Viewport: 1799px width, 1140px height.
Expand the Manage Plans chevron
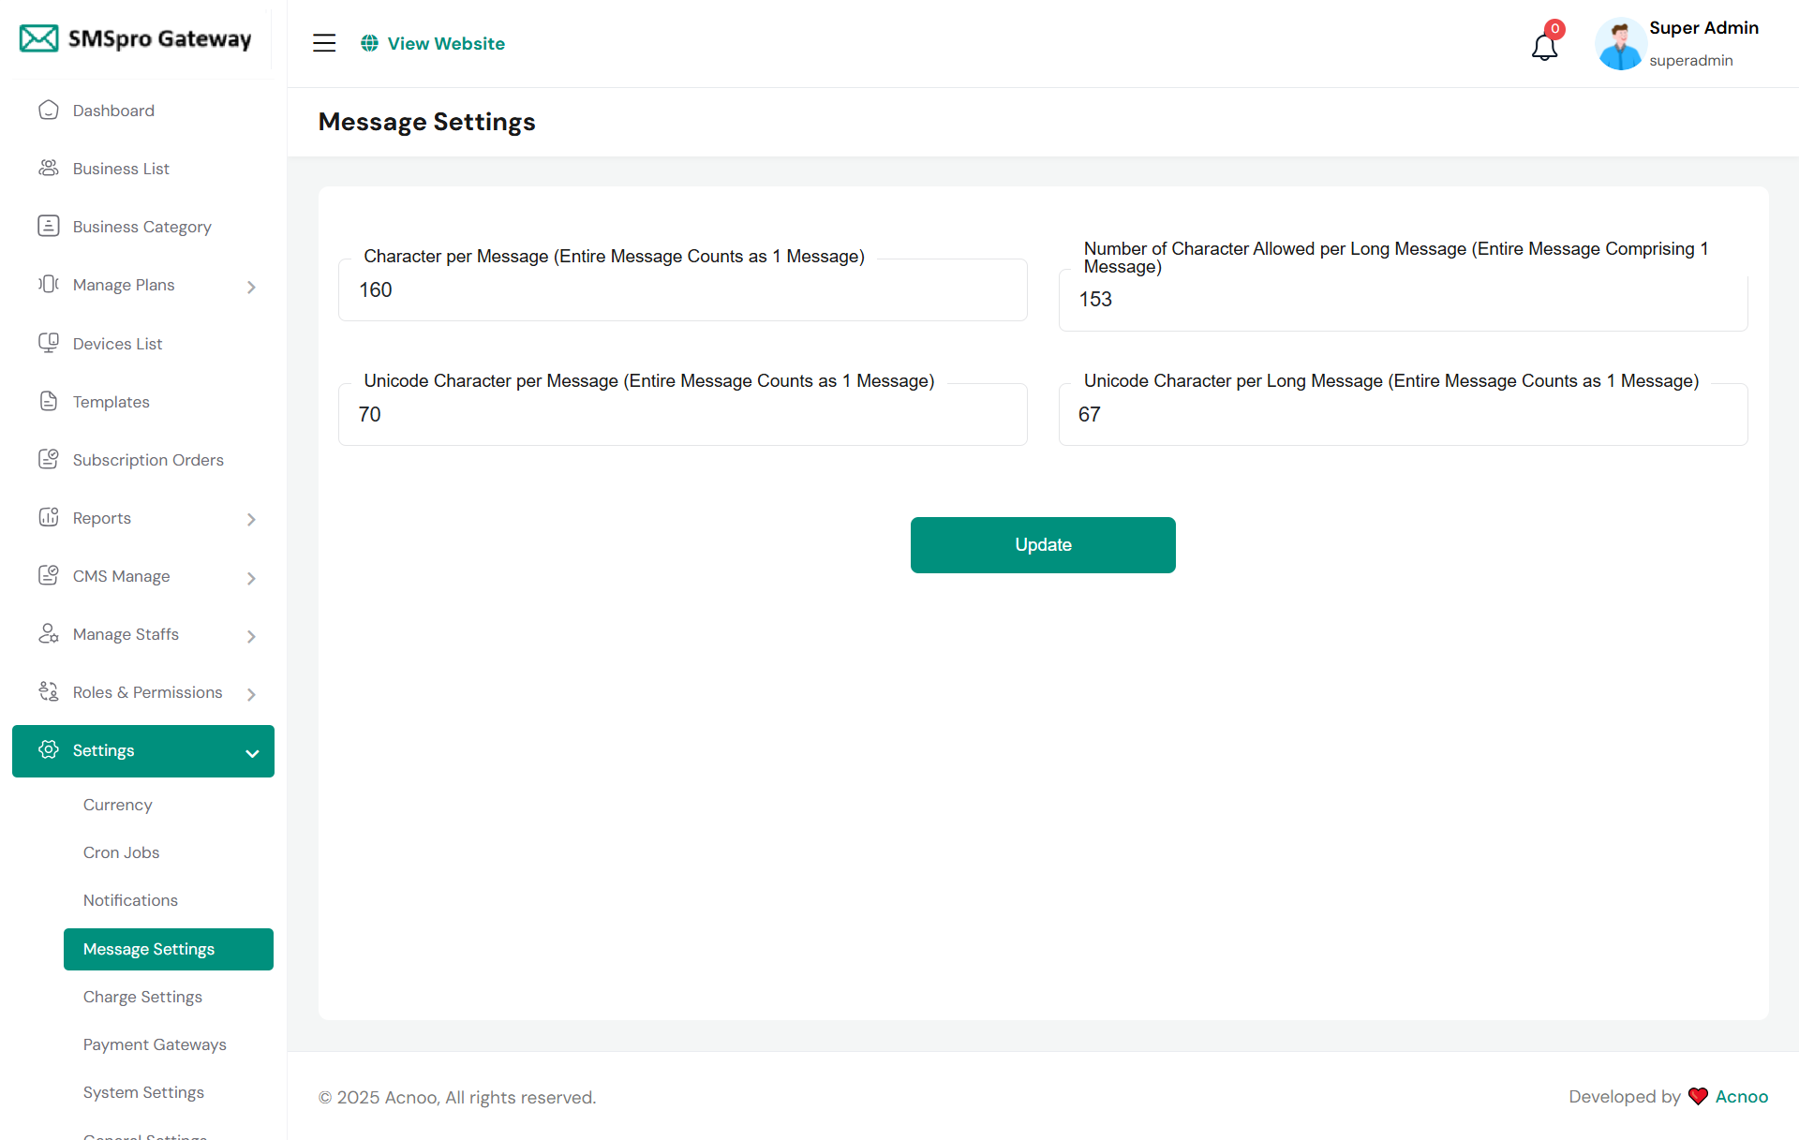(251, 287)
